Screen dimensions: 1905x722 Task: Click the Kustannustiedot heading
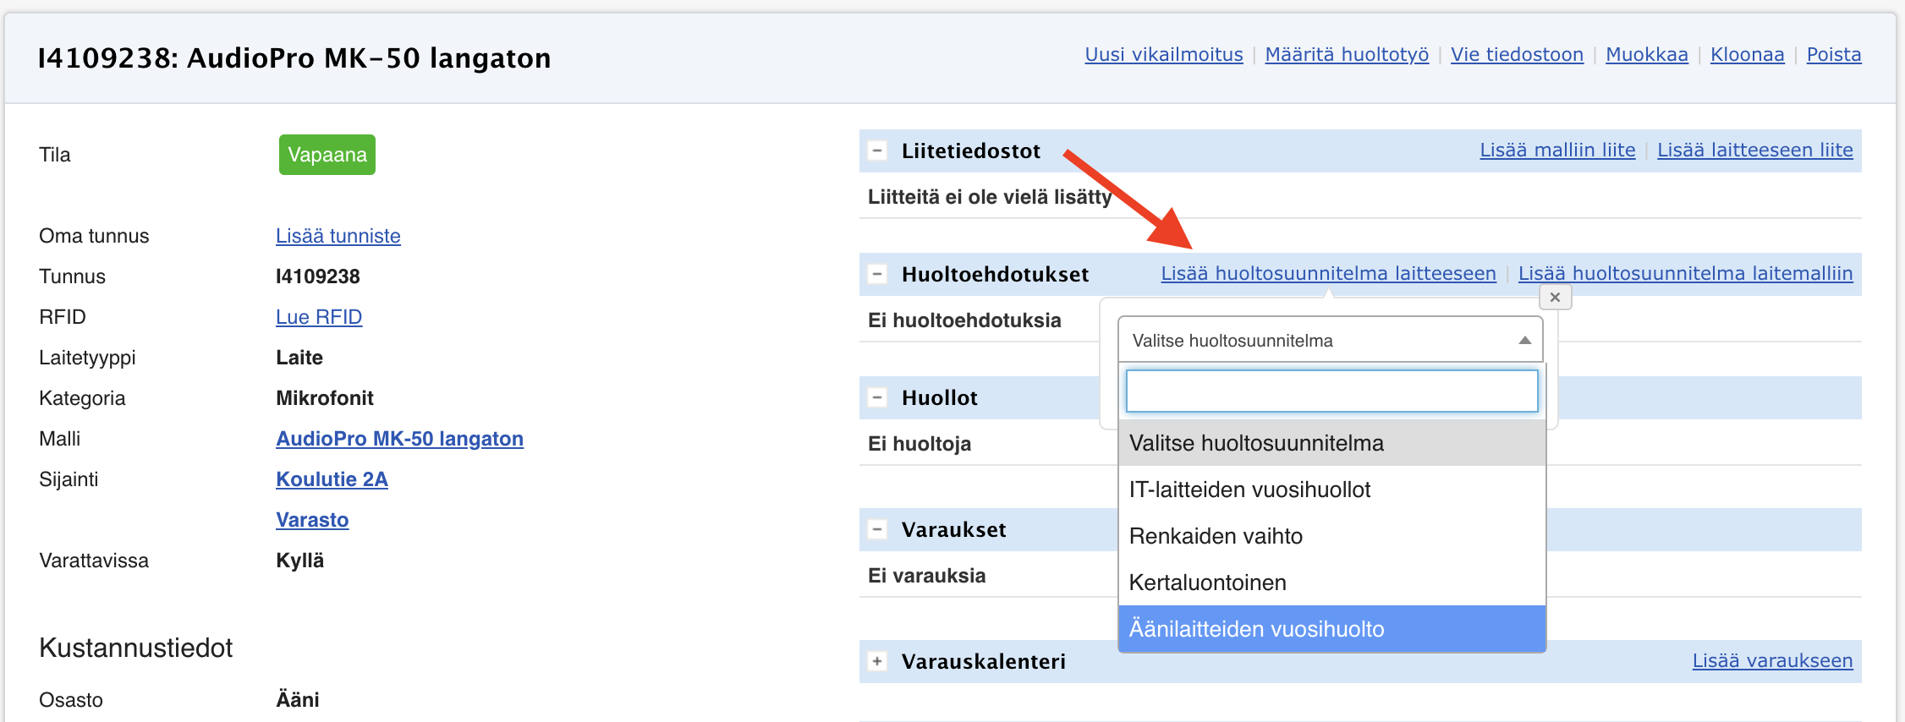[x=135, y=648]
